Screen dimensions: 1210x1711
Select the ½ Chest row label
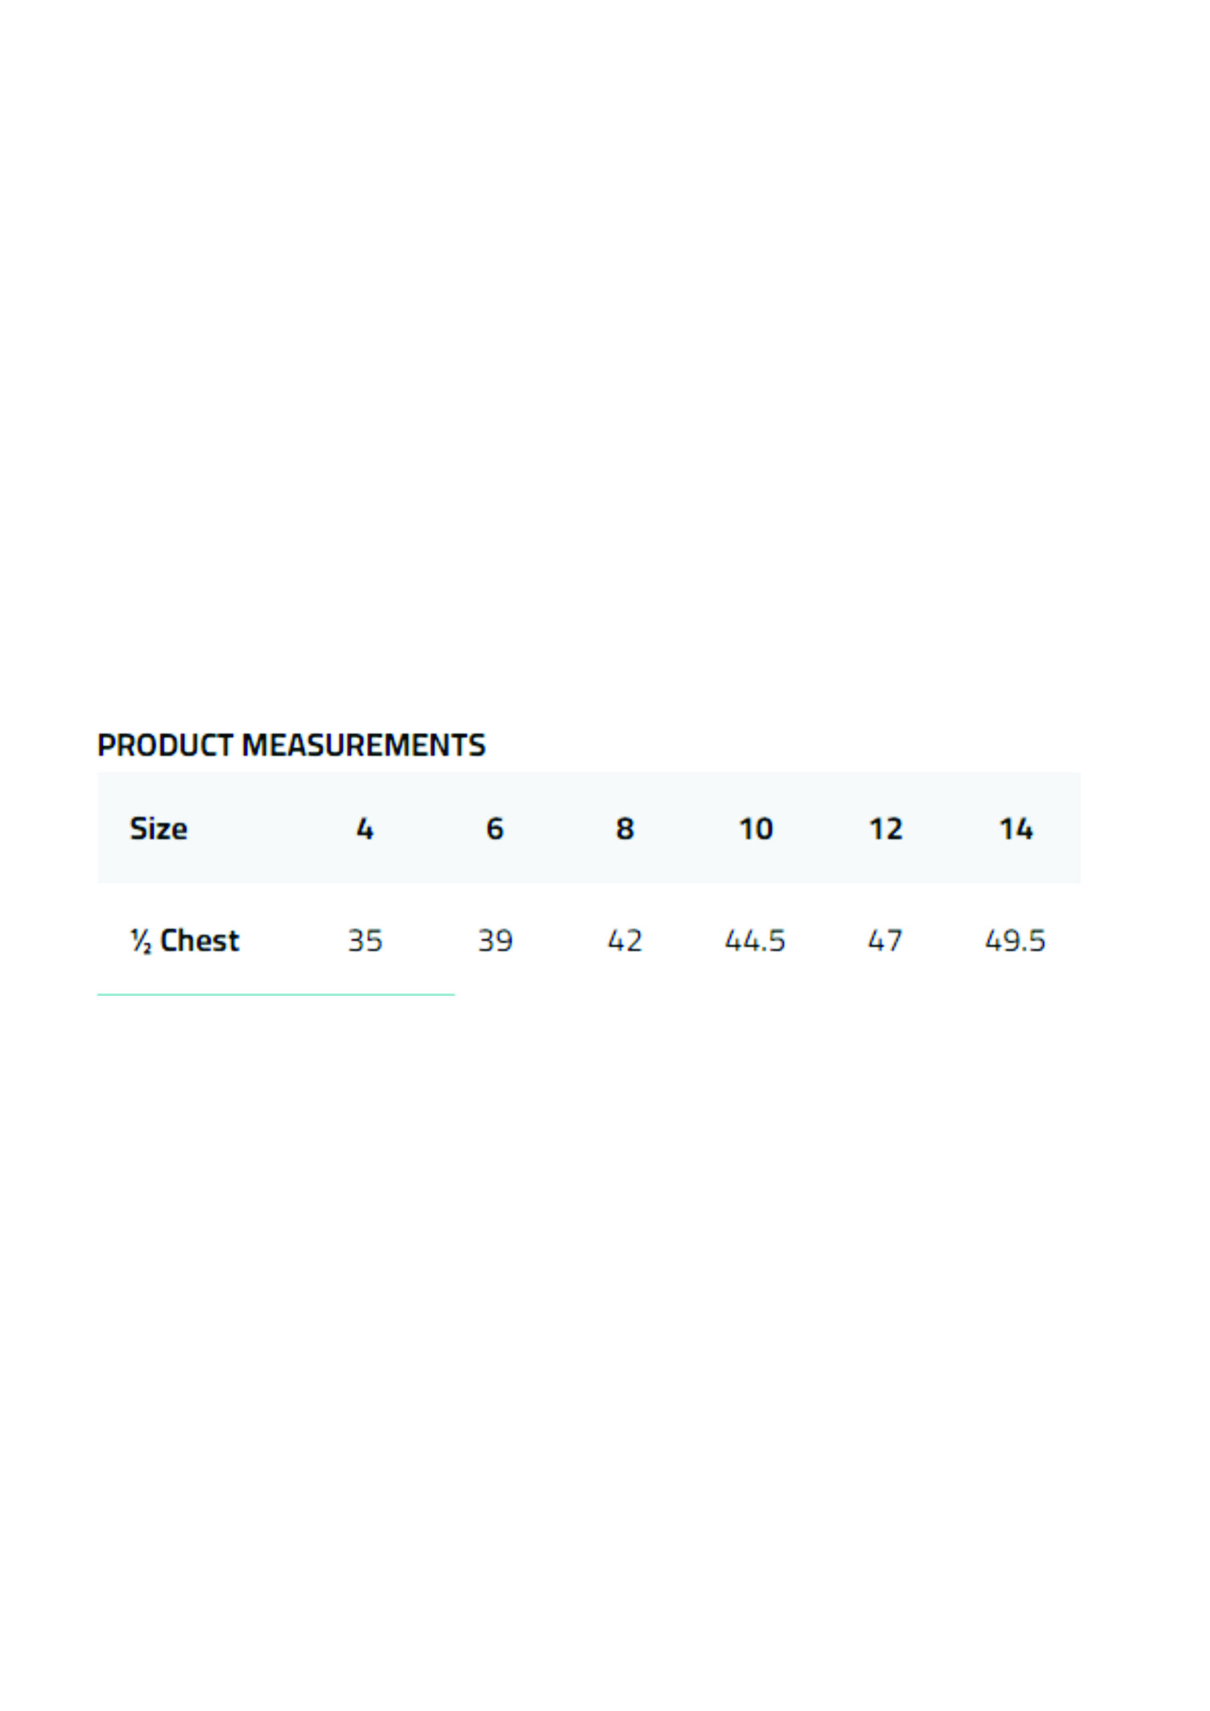click(x=184, y=940)
